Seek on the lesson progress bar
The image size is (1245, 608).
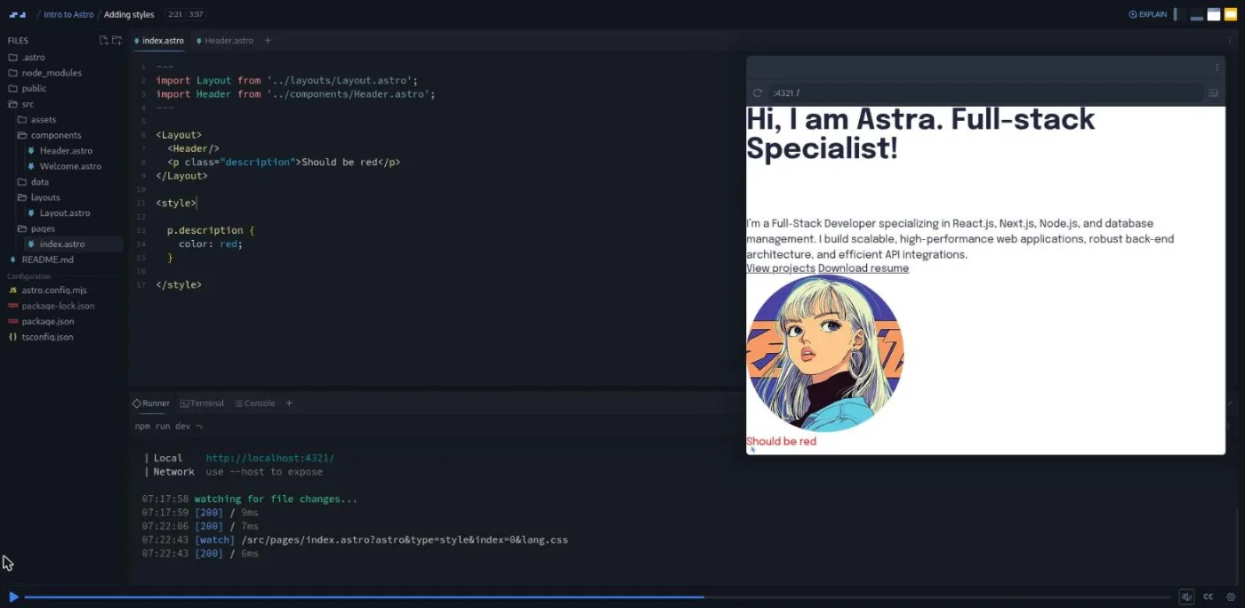pos(597,596)
